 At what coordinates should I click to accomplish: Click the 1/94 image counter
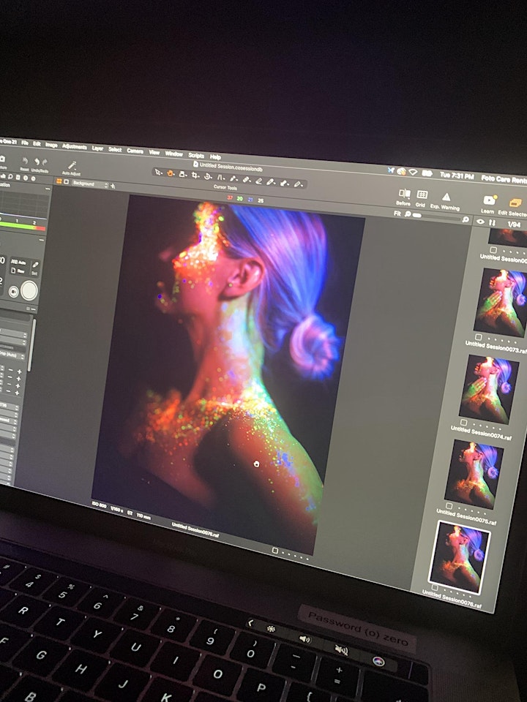tap(513, 224)
